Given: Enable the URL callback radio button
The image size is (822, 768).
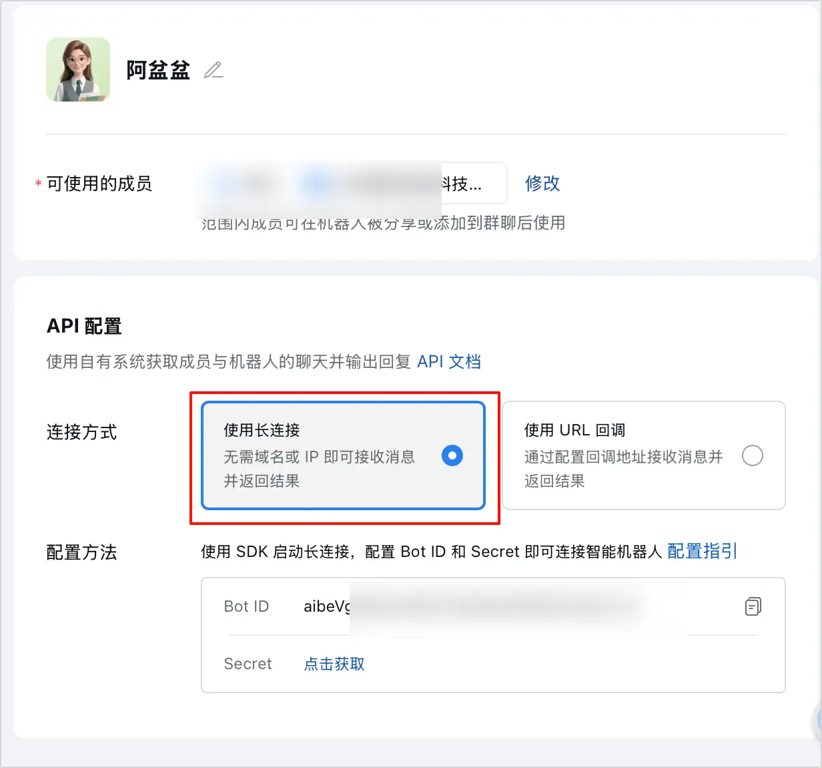Looking at the screenshot, I should coord(753,455).
